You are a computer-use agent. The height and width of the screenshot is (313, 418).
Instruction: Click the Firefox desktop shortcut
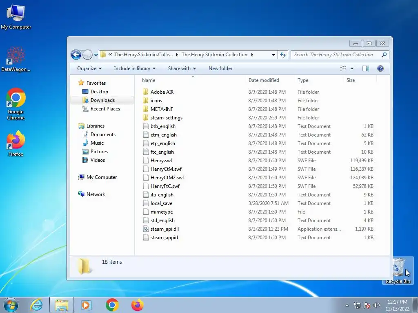click(16, 144)
